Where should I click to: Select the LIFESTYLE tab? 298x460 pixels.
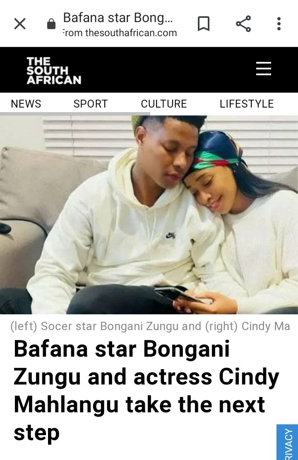(x=247, y=104)
